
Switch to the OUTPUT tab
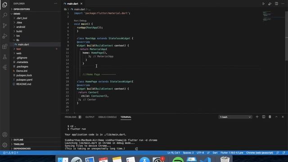tap(90, 117)
